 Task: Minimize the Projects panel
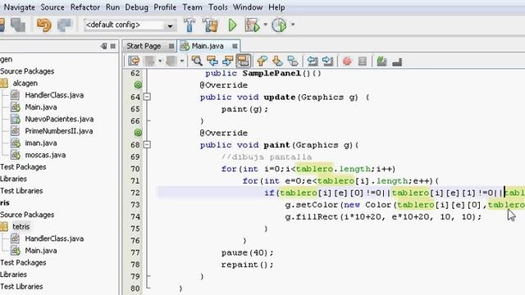(104, 46)
